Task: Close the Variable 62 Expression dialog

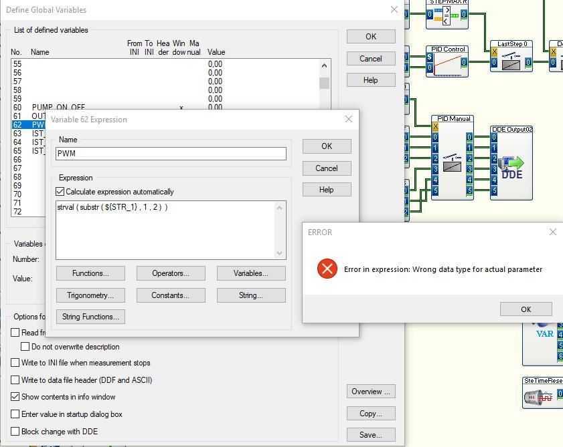Action: click(349, 119)
